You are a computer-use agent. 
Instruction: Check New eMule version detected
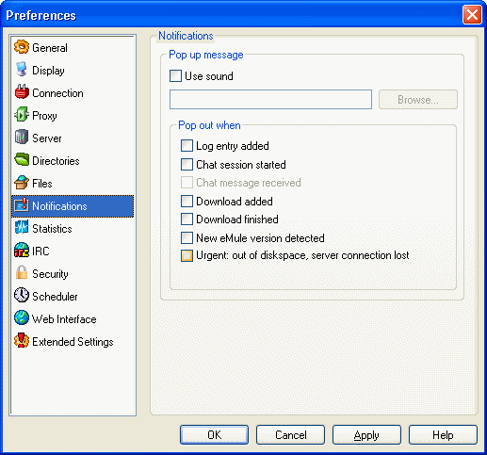(187, 237)
